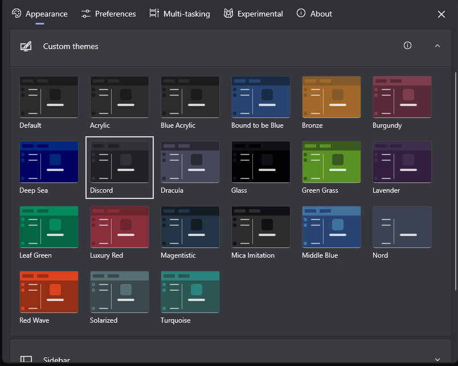Apply the Dracula theme

[x=190, y=162]
